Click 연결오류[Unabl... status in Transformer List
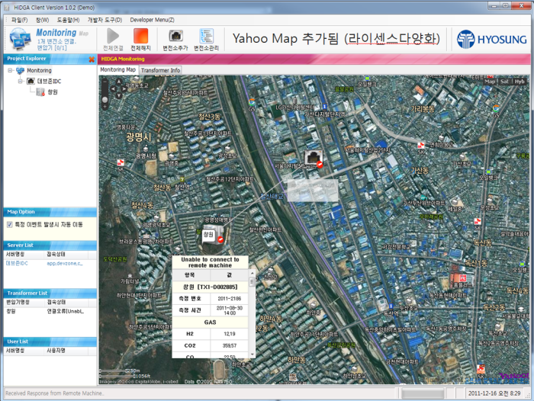Screen dimensions: 534x401 (x=66, y=311)
